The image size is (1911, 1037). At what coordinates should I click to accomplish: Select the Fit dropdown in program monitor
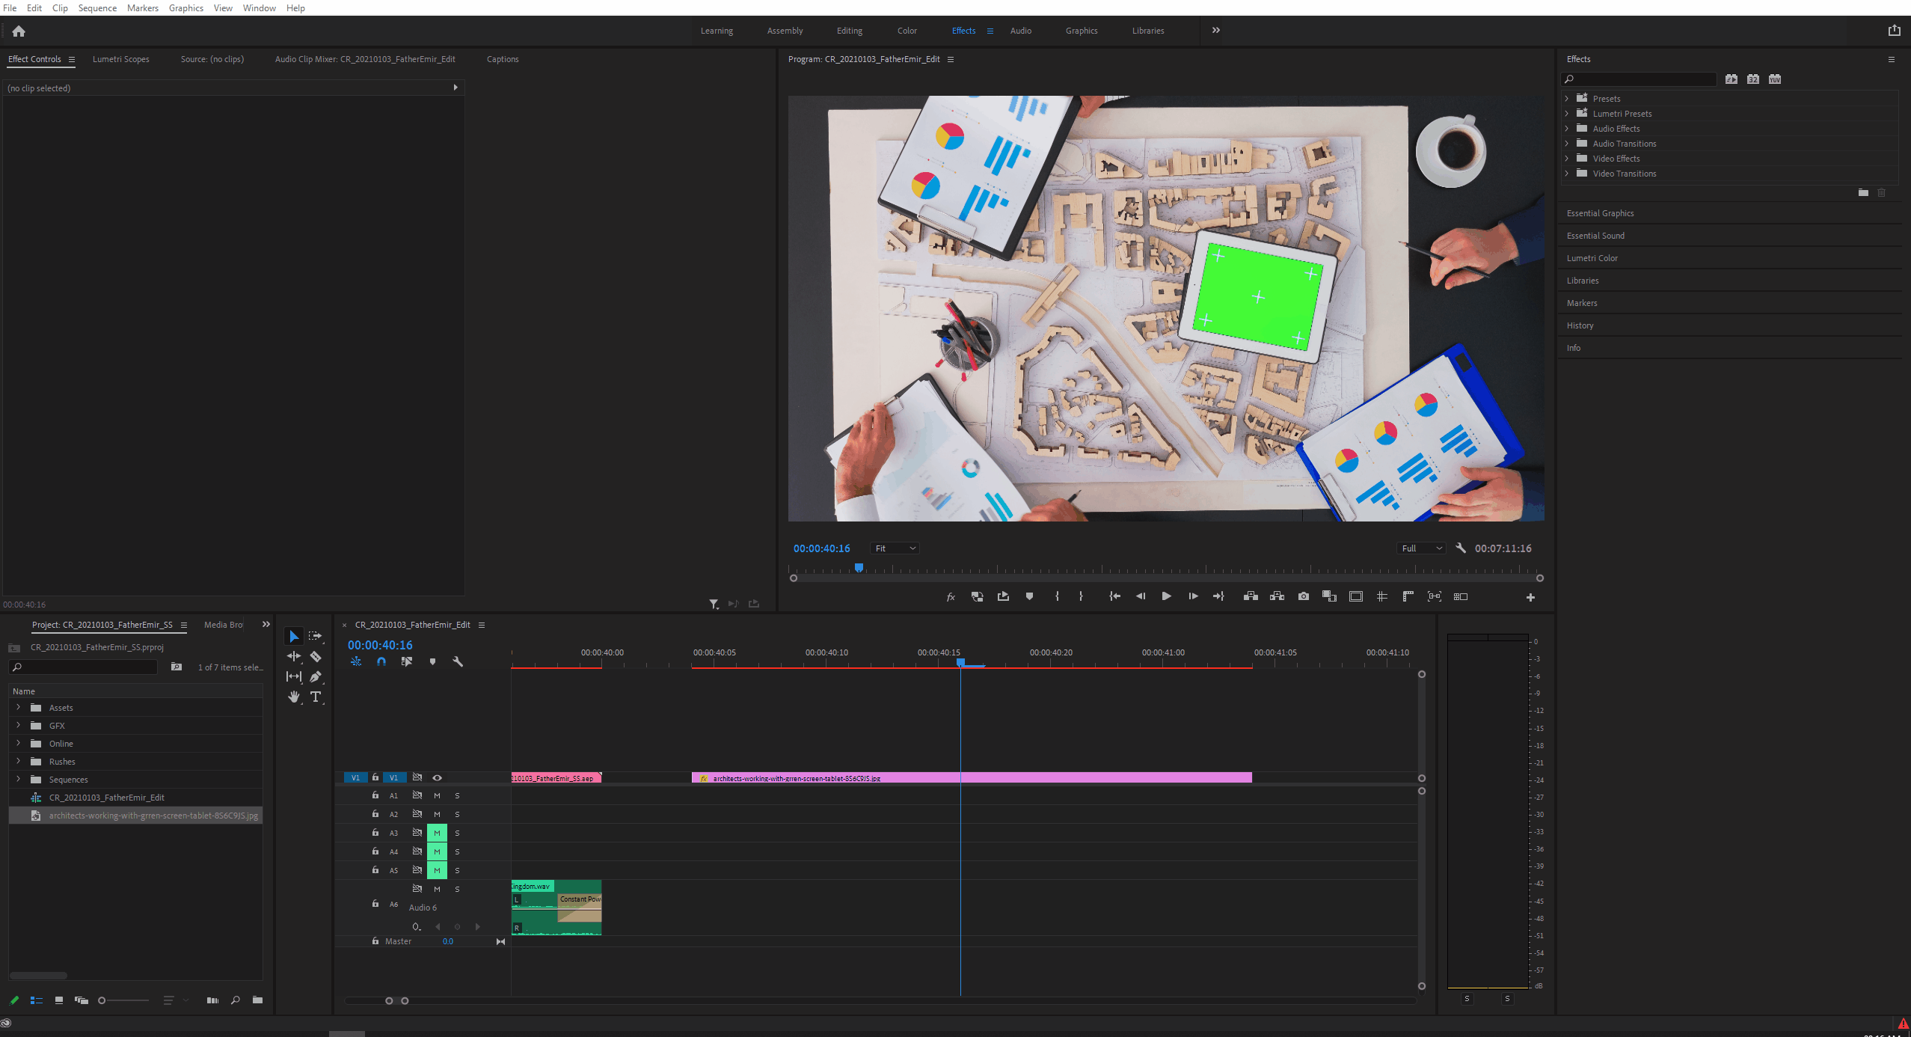(894, 548)
